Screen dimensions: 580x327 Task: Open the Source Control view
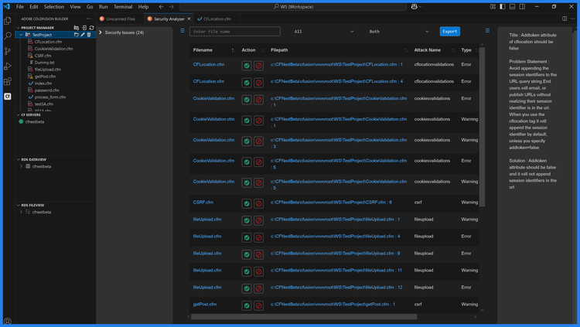8,51
